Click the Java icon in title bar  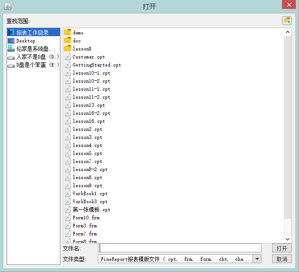pyautogui.click(x=8, y=6)
